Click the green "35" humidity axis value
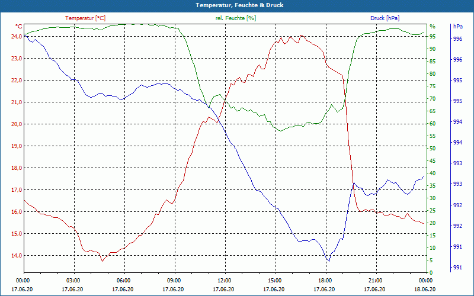 point(433,186)
